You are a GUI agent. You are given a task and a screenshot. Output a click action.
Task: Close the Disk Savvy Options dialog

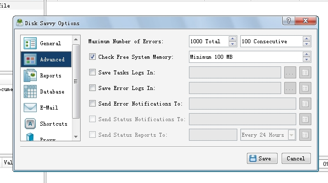[306, 21]
